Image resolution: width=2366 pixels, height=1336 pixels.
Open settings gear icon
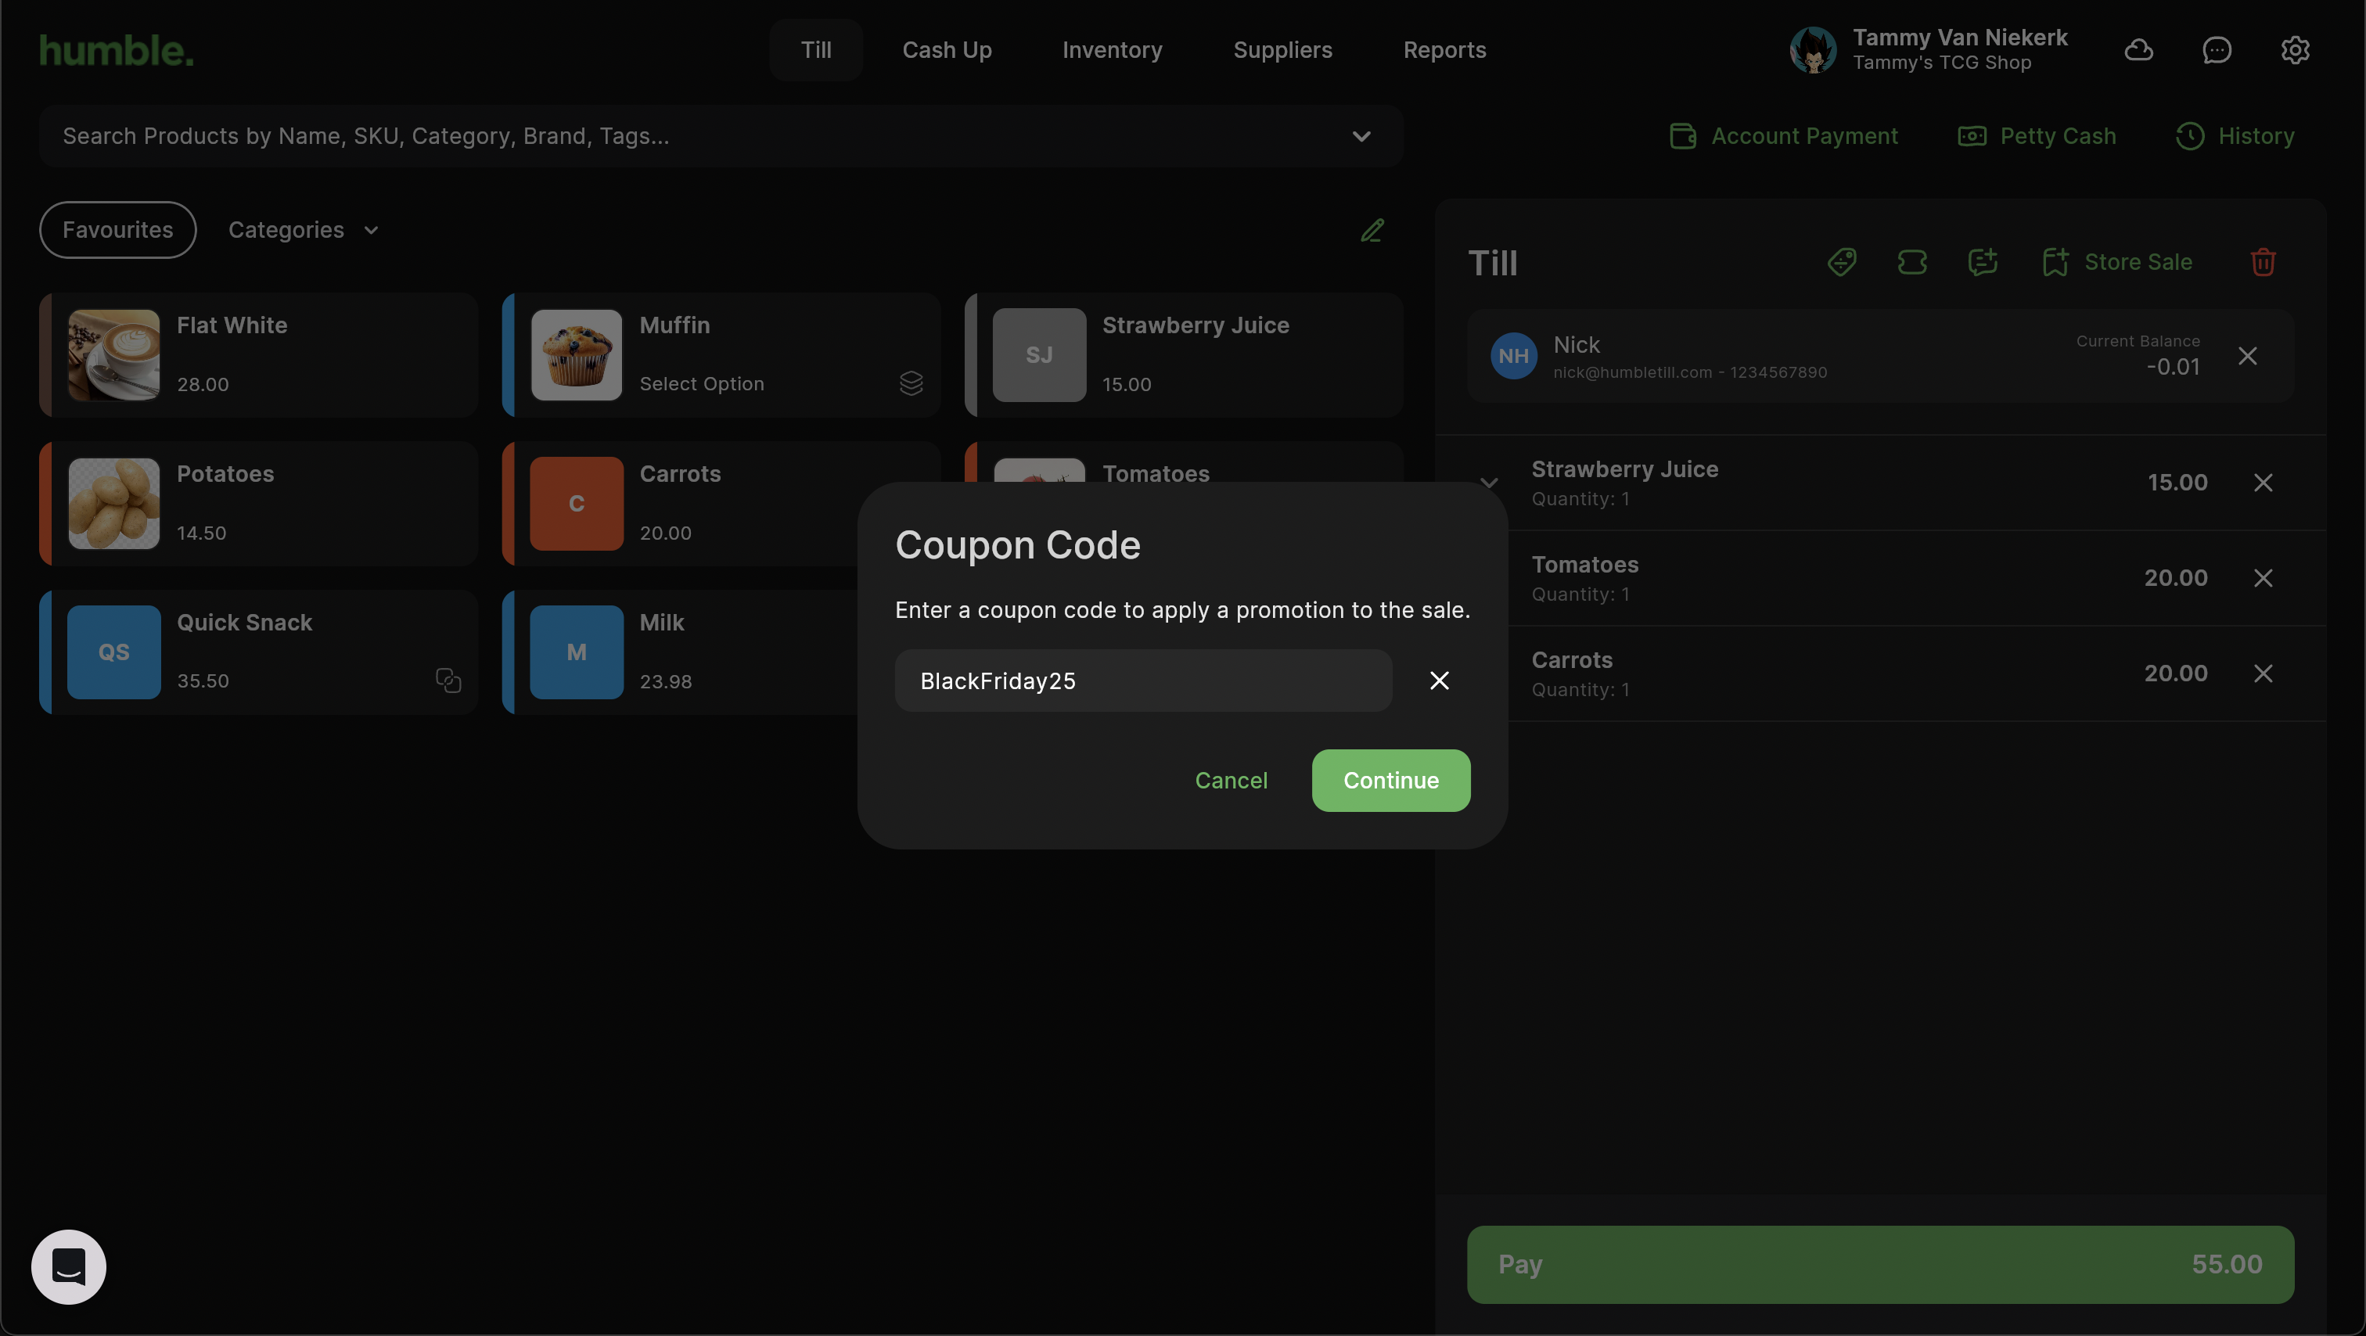click(x=2296, y=49)
